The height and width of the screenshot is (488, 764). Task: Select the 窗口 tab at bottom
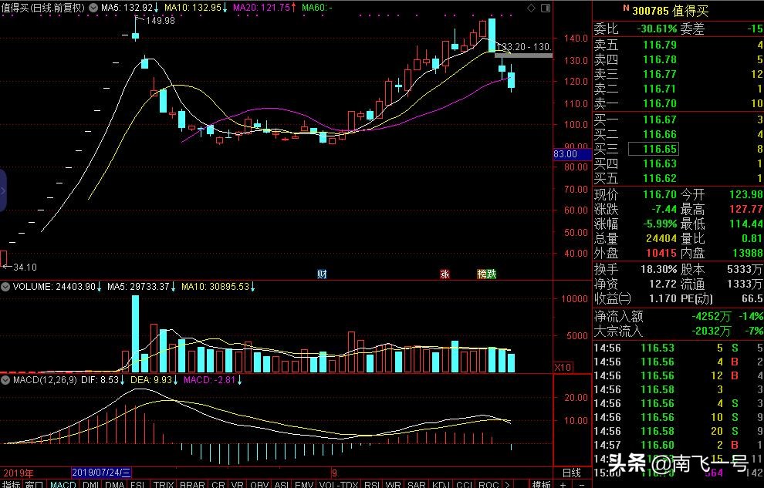[x=34, y=484]
